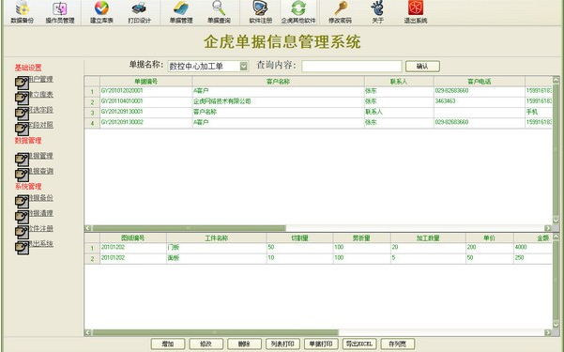
Task: Click the 关于 toolbar icon
Action: click(377, 12)
